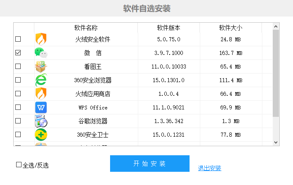Image resolution: width=293 pixels, height=185 pixels.
Task: Click the scrollbar up arrow
Action: pos(276,27)
